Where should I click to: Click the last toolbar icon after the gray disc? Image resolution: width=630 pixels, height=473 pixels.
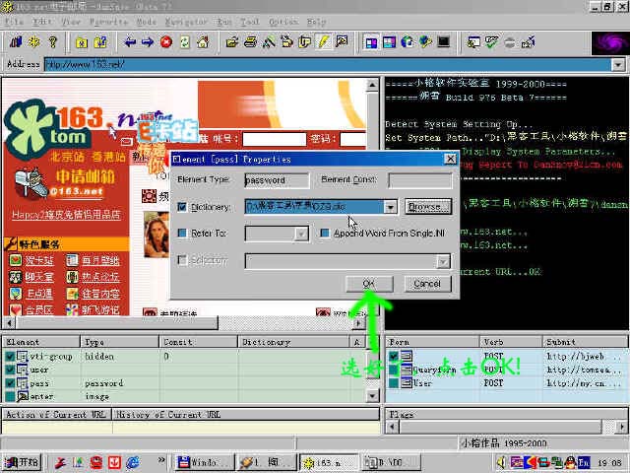click(528, 41)
